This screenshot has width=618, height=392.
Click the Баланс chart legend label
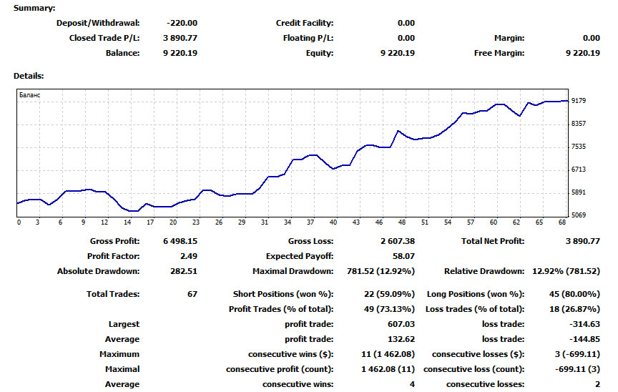[31, 94]
